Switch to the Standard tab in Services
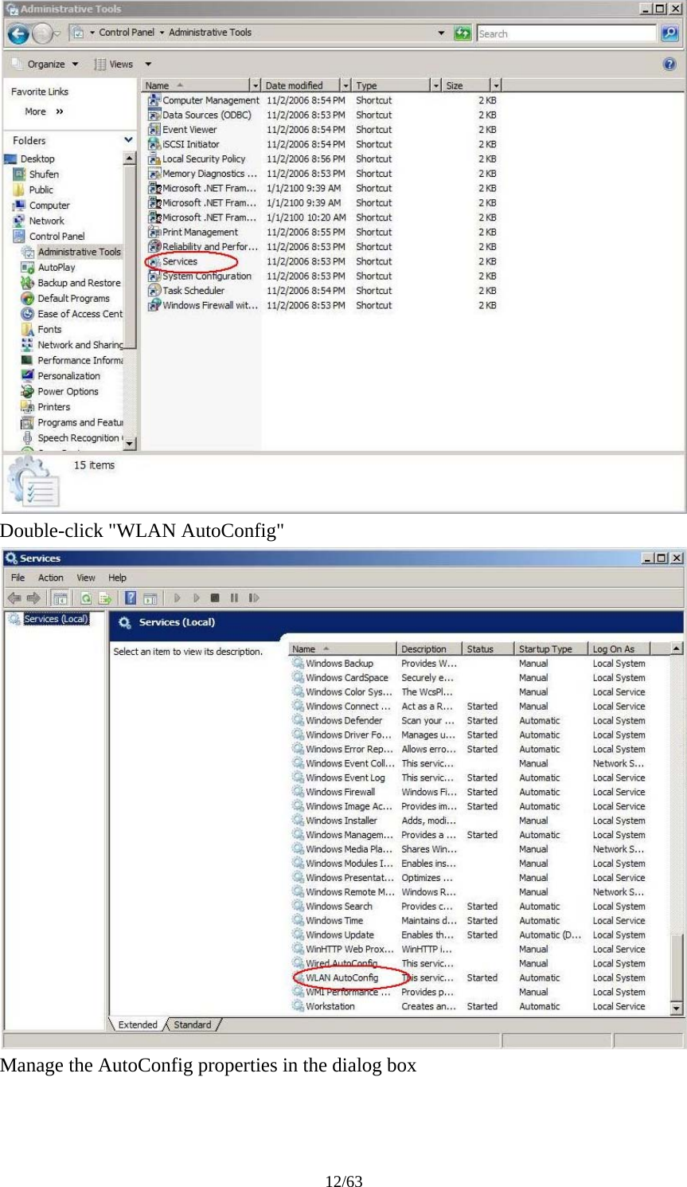Screen dimensions: 687x1187 [192, 1024]
